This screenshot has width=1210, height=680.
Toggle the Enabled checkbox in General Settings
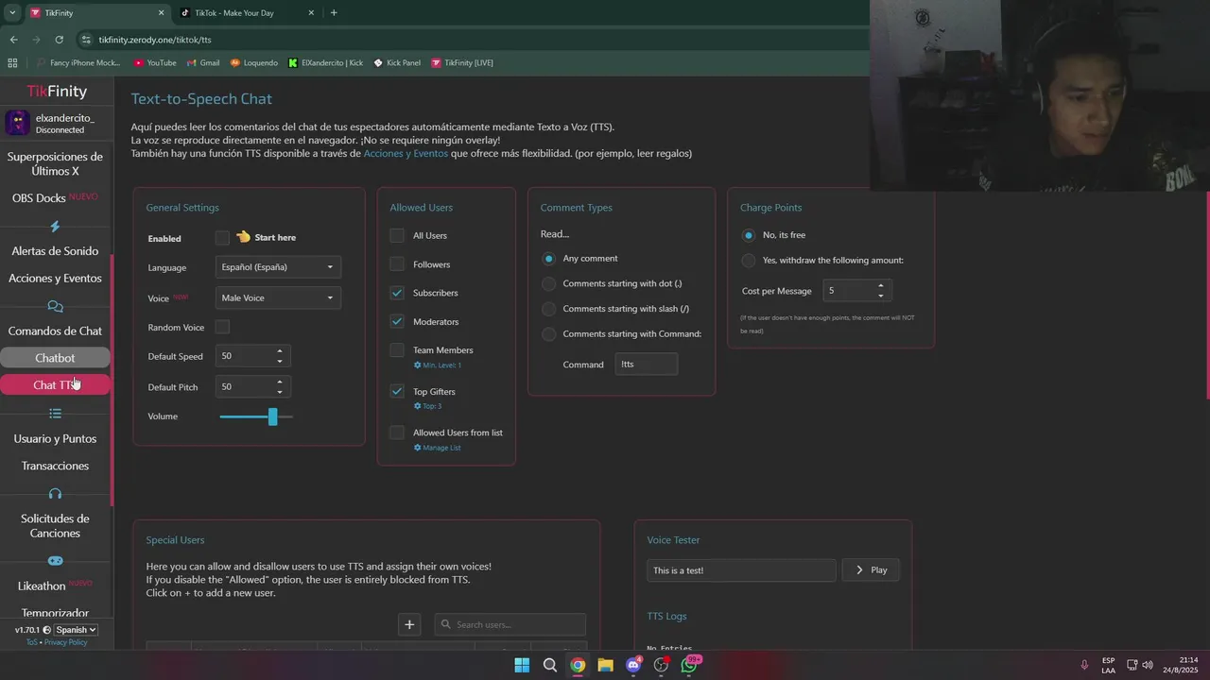coord(222,238)
